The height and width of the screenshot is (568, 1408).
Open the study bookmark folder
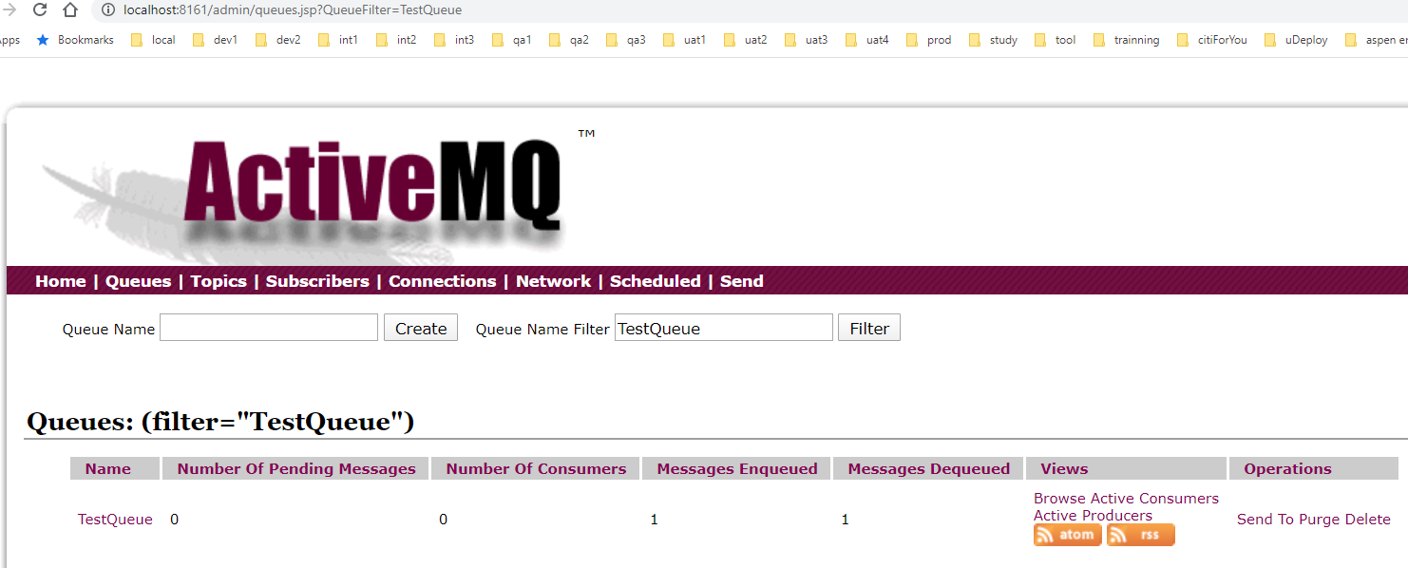pyautogui.click(x=993, y=40)
